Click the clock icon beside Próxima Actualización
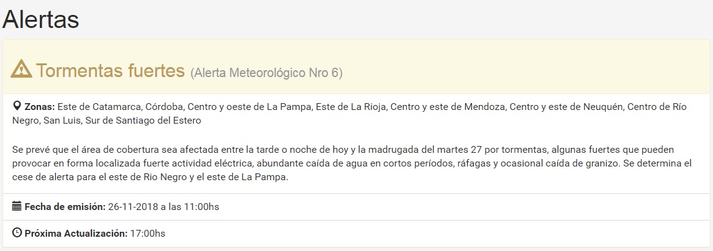713x251 pixels. pos(17,233)
